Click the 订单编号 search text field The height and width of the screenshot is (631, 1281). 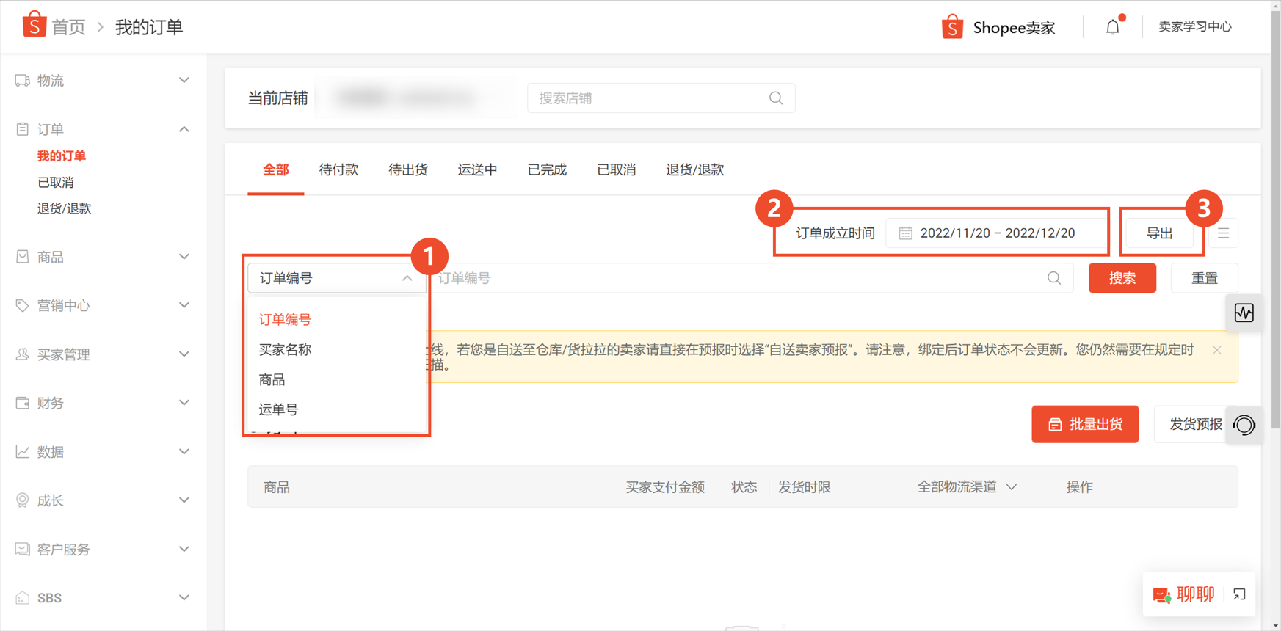point(750,278)
